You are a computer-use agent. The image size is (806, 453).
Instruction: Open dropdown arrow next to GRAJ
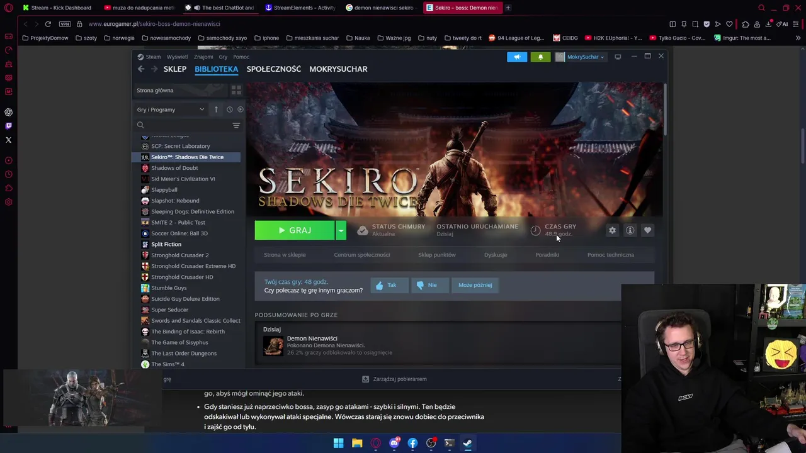(x=341, y=230)
